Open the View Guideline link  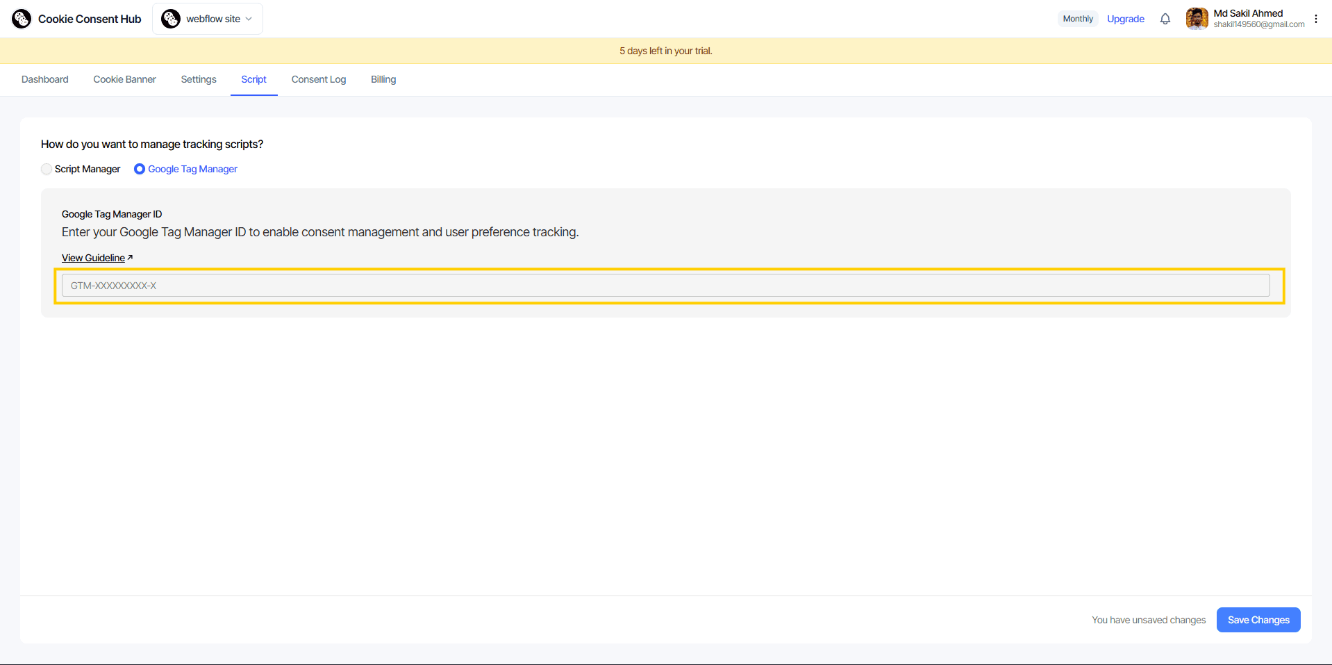[x=93, y=258]
